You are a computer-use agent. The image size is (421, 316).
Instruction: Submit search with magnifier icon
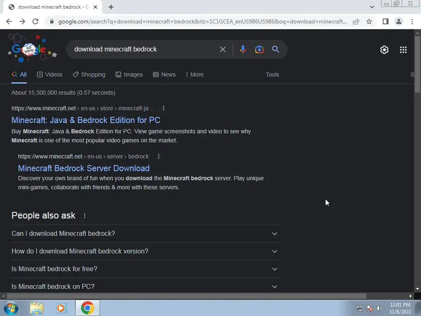click(x=276, y=49)
